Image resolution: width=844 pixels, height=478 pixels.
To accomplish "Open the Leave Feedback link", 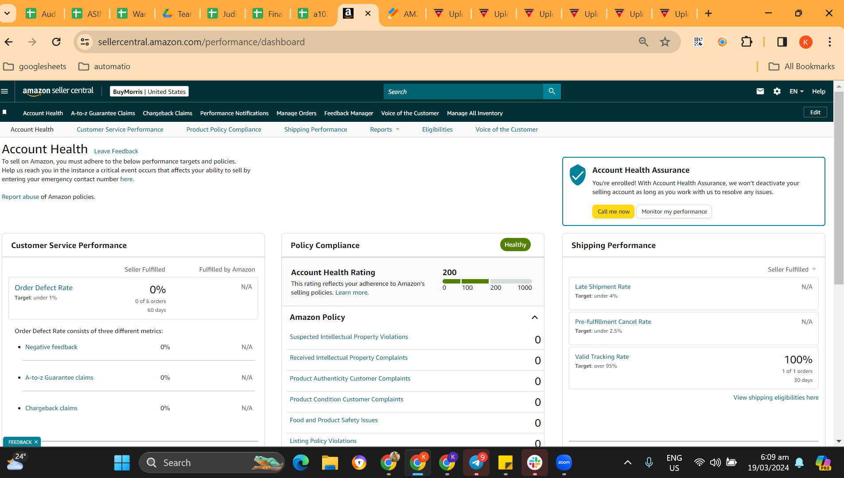I will pyautogui.click(x=116, y=151).
